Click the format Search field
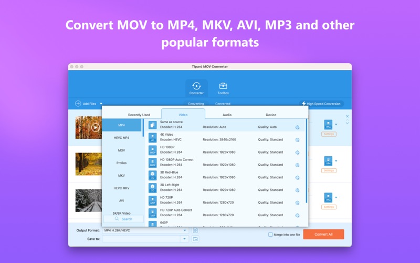Image resolution: width=420 pixels, height=263 pixels. (x=123, y=219)
